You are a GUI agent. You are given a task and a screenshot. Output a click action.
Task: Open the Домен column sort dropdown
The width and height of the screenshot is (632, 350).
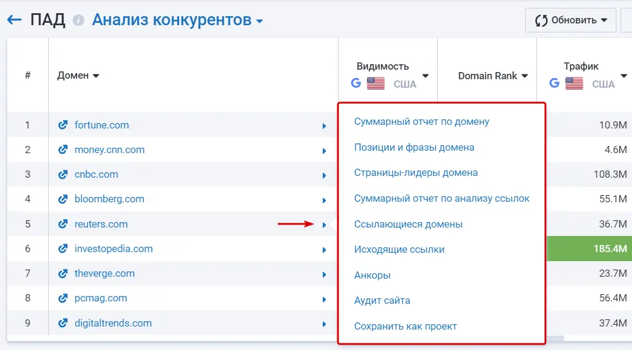click(96, 76)
